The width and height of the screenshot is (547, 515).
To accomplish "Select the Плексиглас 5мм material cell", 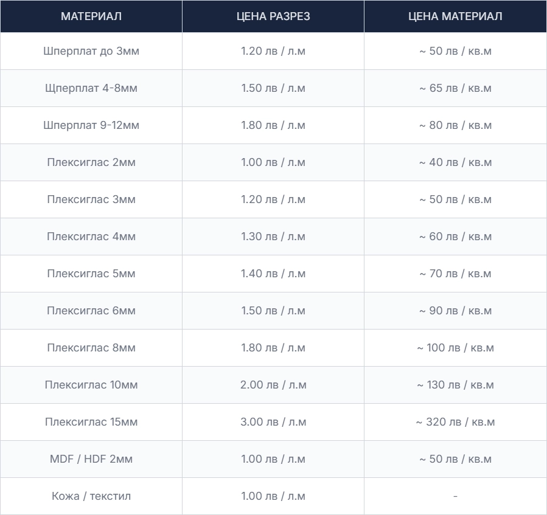I will (91, 274).
